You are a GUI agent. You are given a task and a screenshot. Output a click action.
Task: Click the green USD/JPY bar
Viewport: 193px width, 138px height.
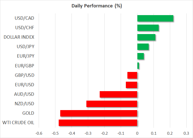pyautogui.click(x=143, y=47)
